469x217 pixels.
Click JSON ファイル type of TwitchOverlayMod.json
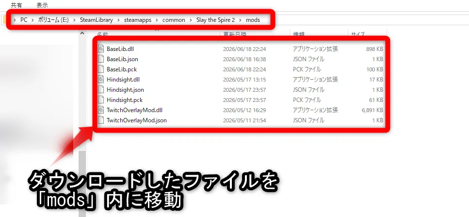[308, 120]
